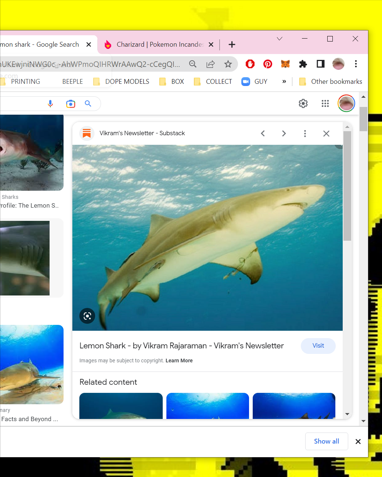Toggle the browser side panel
This screenshot has width=382, height=477.
(x=321, y=64)
